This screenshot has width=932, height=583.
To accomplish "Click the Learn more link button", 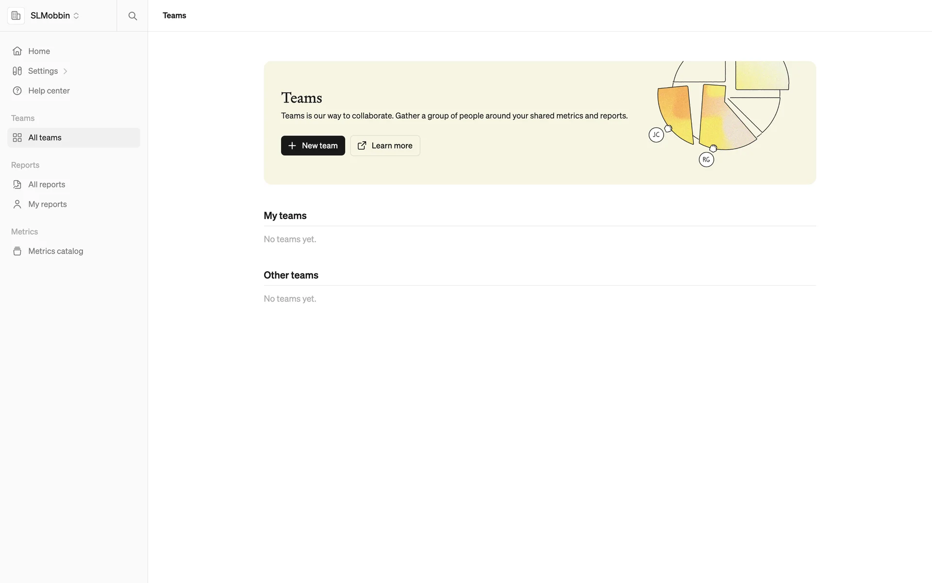I will (385, 146).
